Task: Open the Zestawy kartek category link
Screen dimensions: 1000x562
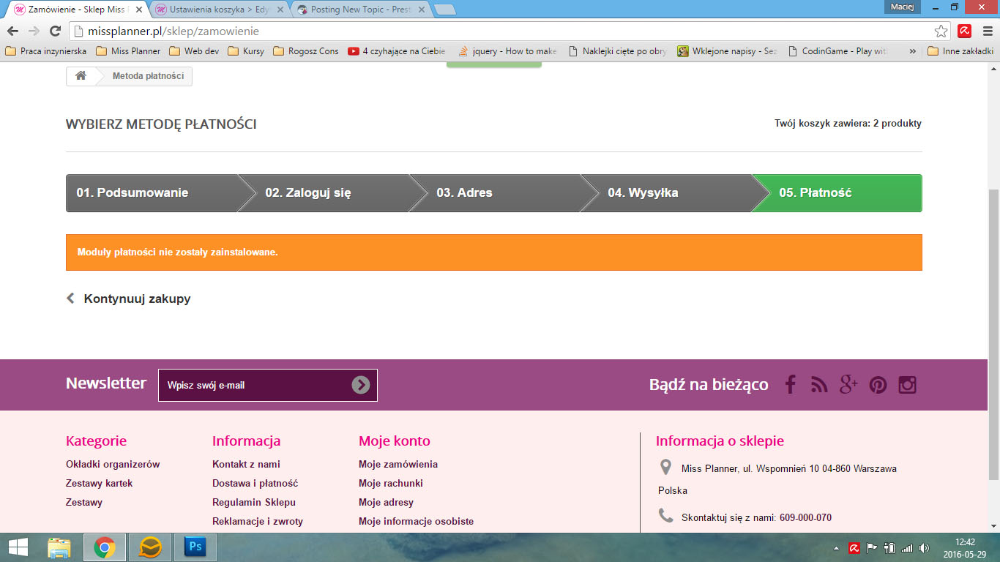Action: pyautogui.click(x=100, y=483)
